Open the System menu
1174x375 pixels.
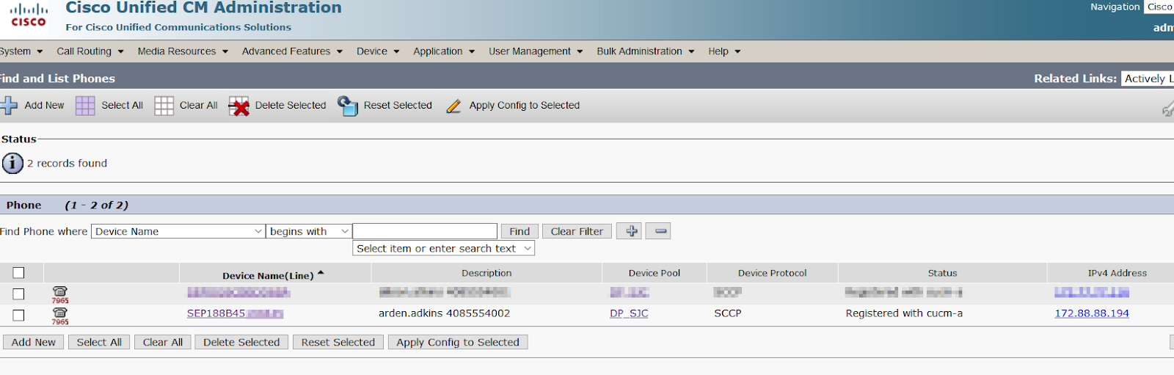[21, 51]
